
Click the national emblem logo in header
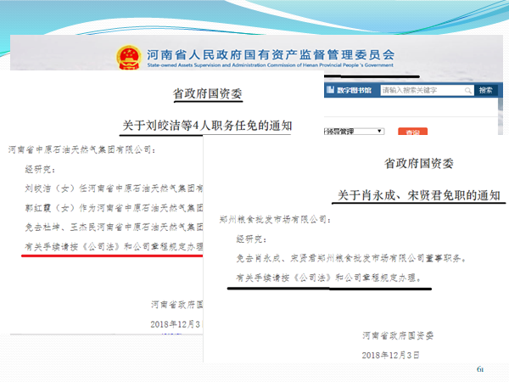[129, 58]
